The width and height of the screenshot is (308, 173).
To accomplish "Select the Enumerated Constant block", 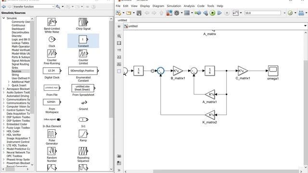I will [x=83, y=71].
